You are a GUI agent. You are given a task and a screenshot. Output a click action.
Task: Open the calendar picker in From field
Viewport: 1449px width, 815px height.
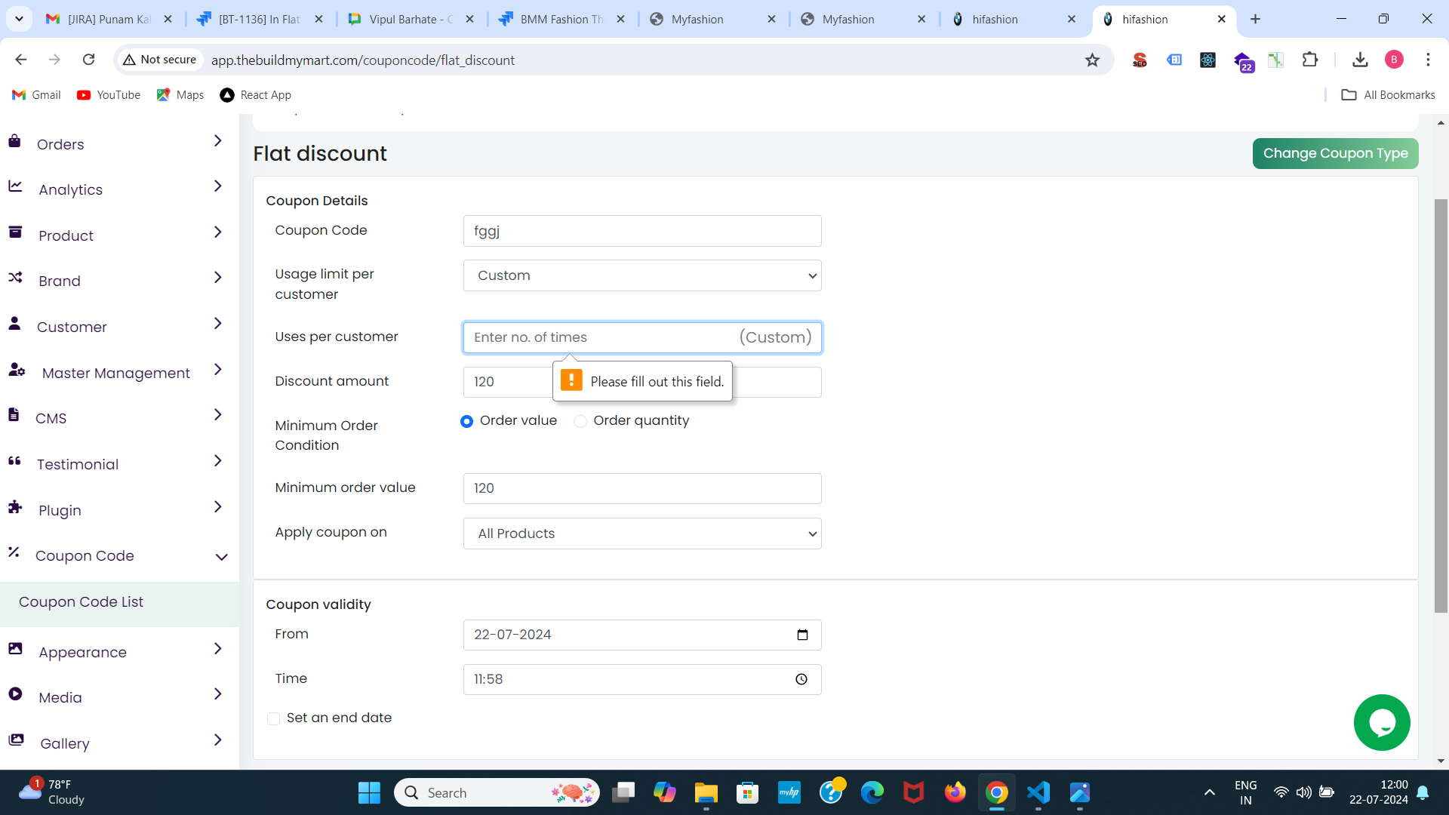pyautogui.click(x=802, y=635)
